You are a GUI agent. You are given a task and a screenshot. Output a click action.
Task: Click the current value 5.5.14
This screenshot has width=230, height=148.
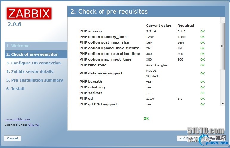151,31
